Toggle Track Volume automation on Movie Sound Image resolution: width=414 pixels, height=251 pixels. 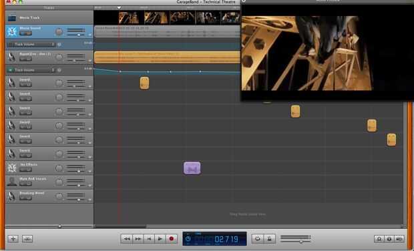(10, 44)
